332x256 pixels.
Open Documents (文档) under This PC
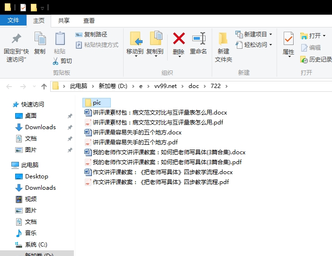26,222
